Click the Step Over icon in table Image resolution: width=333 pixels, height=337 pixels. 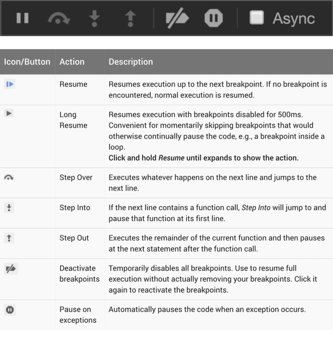tap(9, 178)
